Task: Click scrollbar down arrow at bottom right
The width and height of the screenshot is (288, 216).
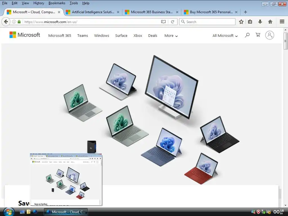Action: coord(285,205)
